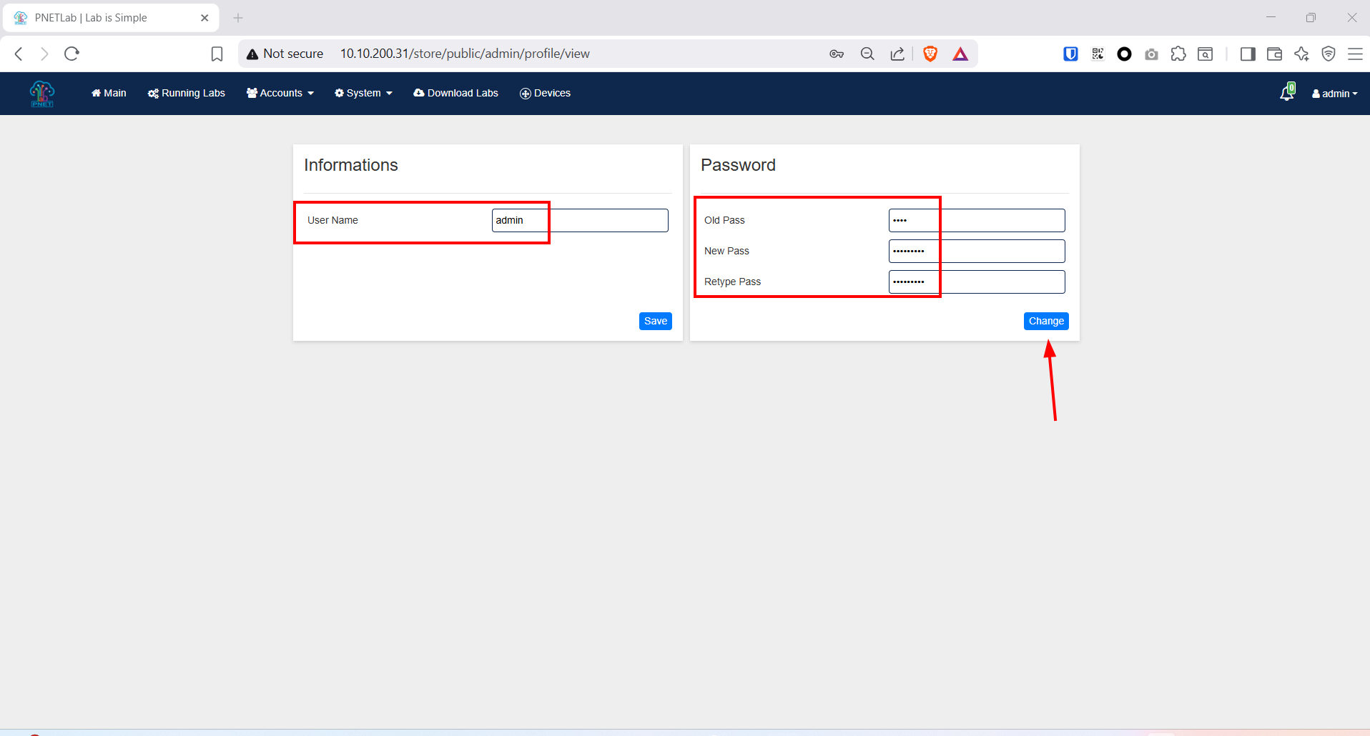
Task: Click the Save button under Informations
Action: 656,321
